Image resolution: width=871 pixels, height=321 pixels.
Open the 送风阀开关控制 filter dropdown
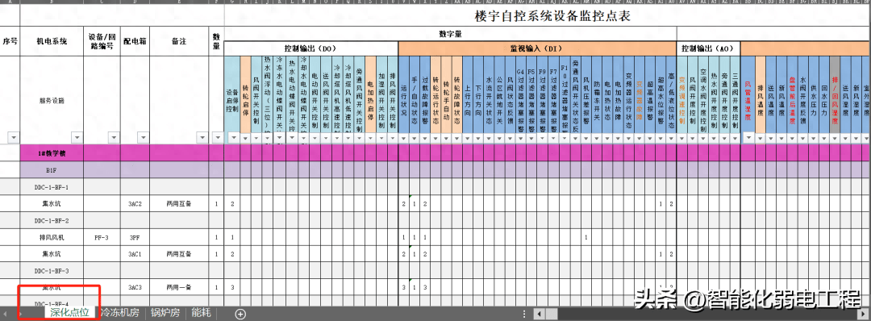[326, 138]
